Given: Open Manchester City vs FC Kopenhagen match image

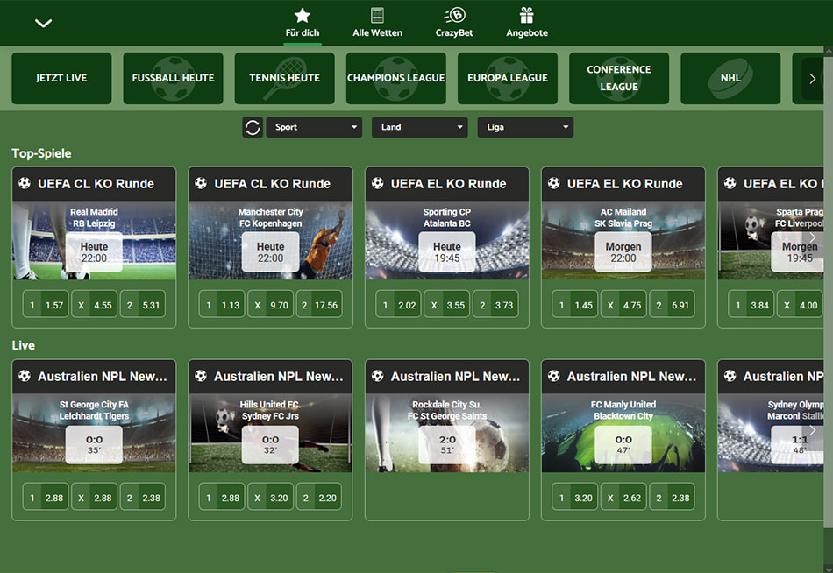Looking at the screenshot, I should click(270, 240).
